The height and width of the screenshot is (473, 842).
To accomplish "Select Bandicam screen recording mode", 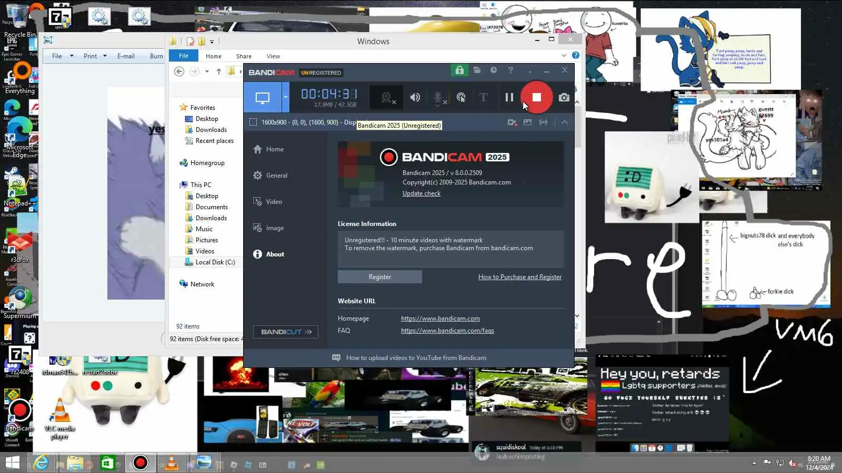I will coord(262,97).
